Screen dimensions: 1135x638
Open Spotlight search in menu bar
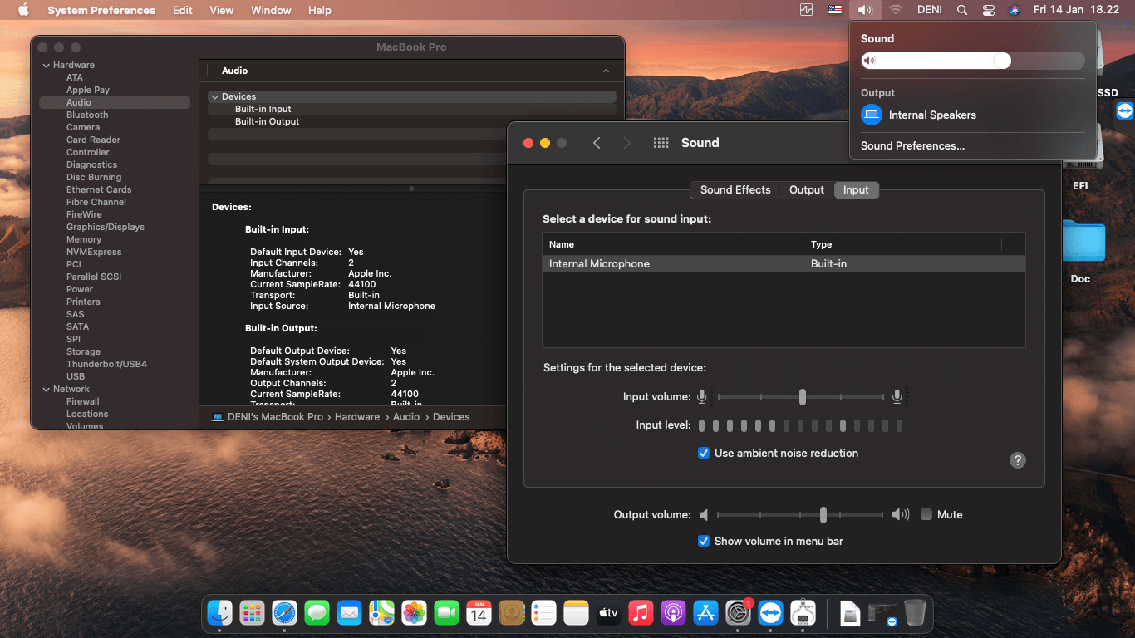click(x=962, y=10)
